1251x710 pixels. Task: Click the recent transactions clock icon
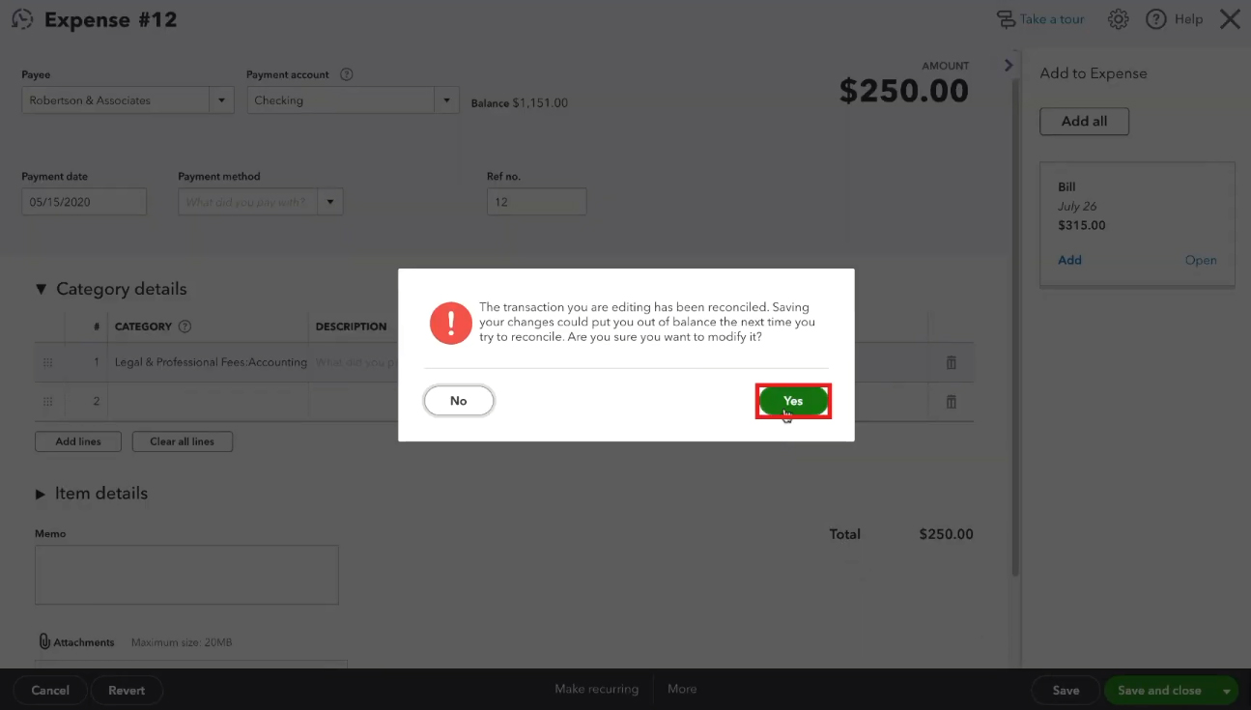pos(22,19)
